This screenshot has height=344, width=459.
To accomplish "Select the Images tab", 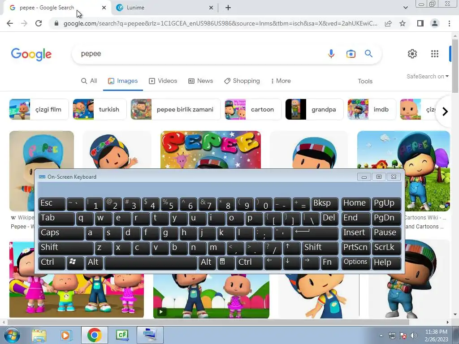I will 123,81.
